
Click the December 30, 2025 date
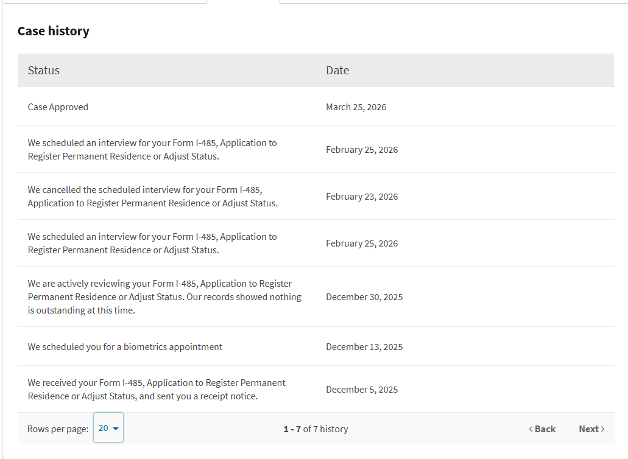tap(364, 297)
